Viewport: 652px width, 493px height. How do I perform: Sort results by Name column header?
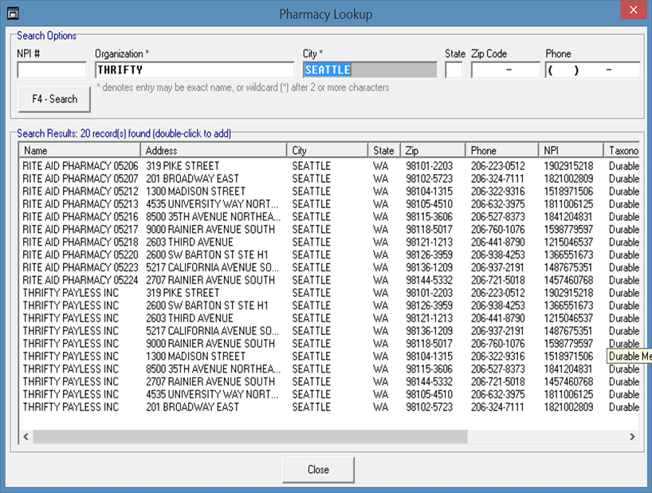click(80, 150)
